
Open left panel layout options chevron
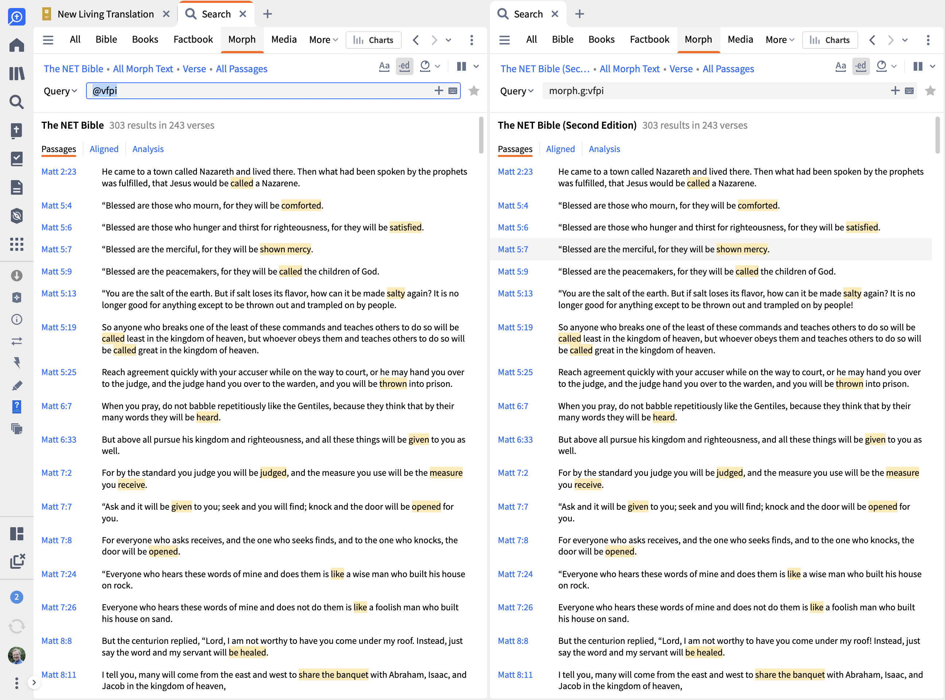[476, 66]
